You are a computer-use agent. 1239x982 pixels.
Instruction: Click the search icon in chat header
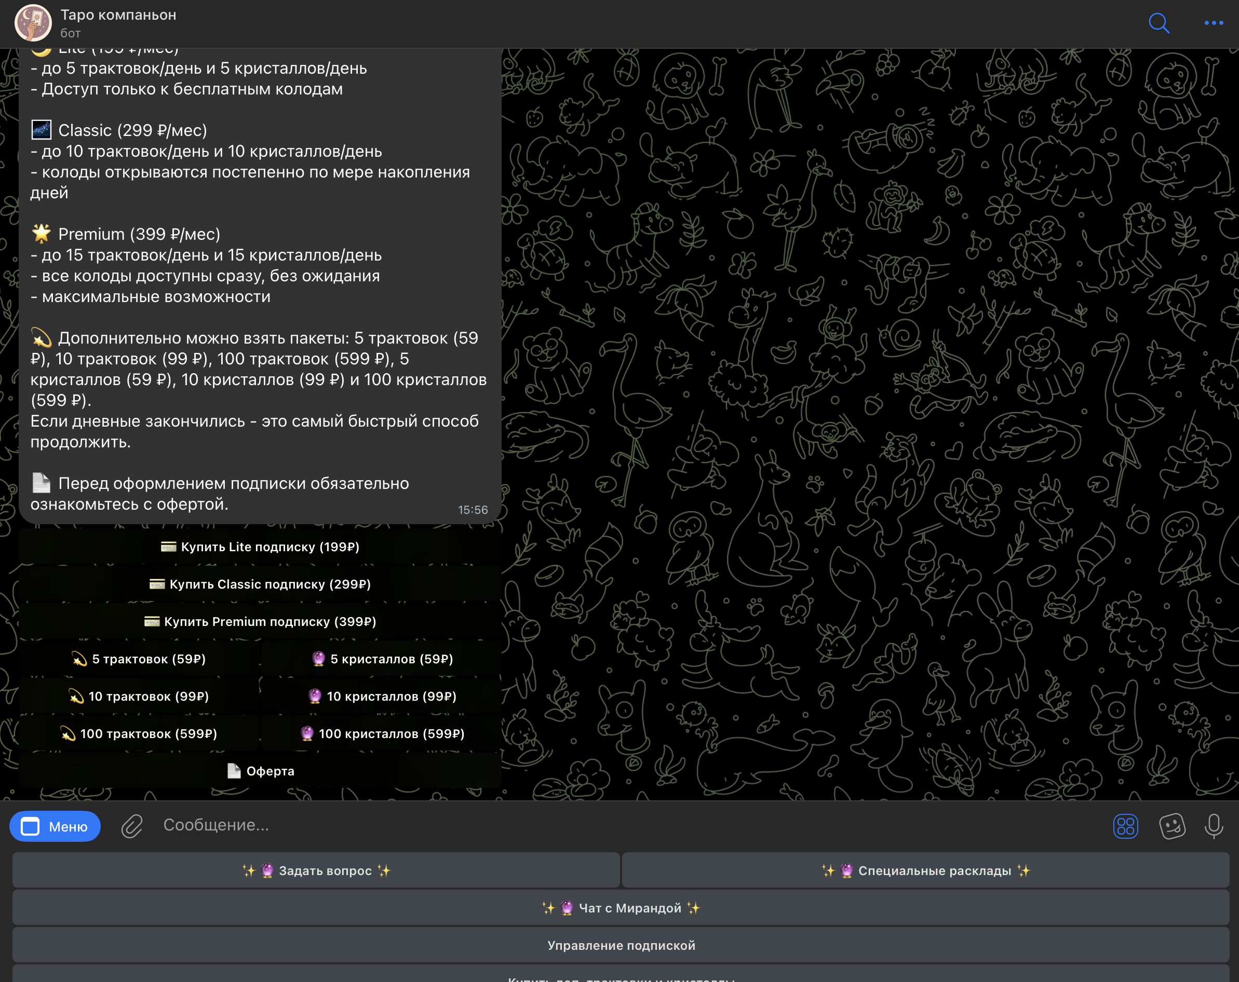(x=1159, y=23)
